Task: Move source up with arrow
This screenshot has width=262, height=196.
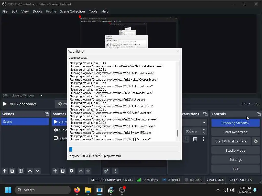Action: (x=81, y=171)
